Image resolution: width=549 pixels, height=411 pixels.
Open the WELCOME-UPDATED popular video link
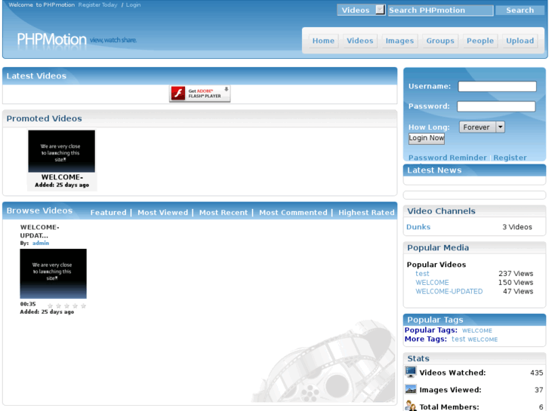449,291
